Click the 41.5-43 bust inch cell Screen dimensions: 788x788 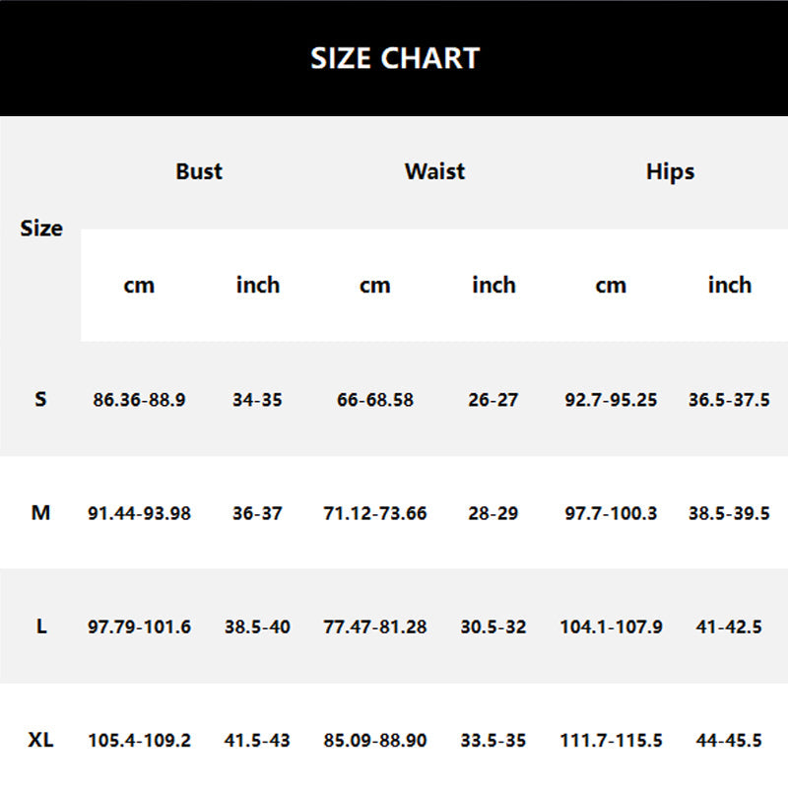point(257,740)
